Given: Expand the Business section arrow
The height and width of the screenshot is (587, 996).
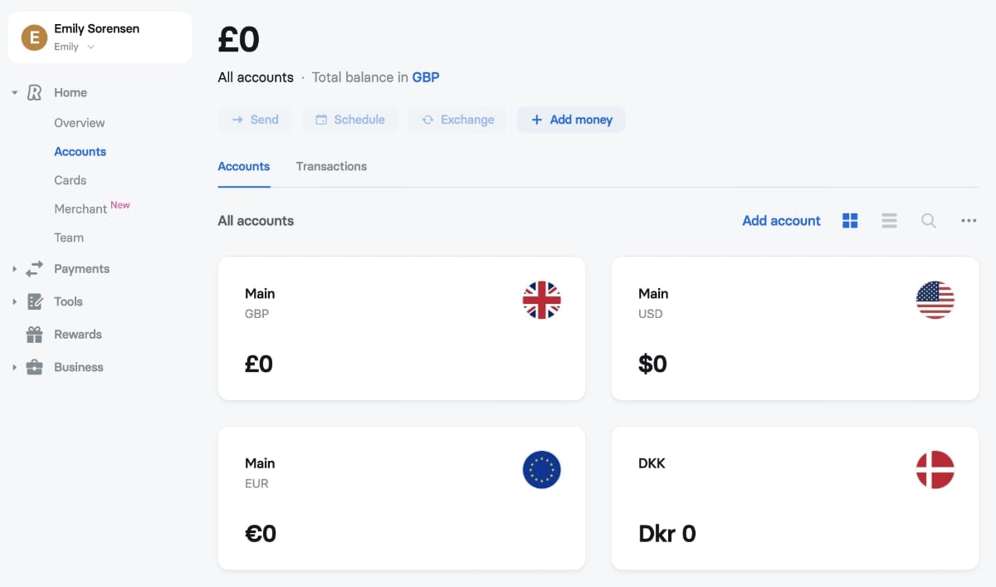Looking at the screenshot, I should 14,367.
